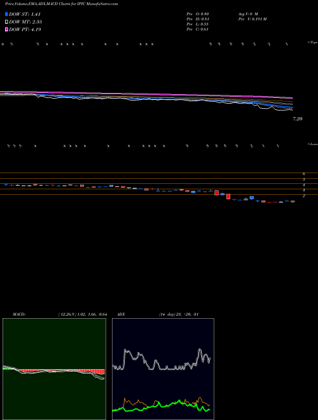This screenshot has width=318, height=420.
Task: Click the 'Avg V: 0 M' volume text
Action: [x=248, y=13]
